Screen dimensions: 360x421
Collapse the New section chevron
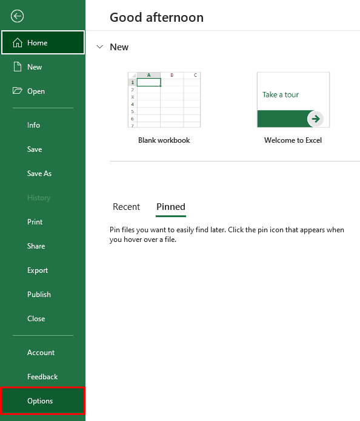coord(100,47)
